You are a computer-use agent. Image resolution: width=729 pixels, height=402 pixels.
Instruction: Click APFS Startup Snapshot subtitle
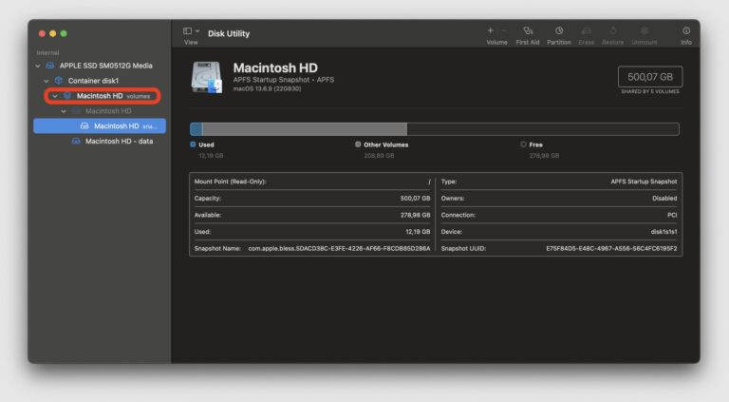click(284, 80)
